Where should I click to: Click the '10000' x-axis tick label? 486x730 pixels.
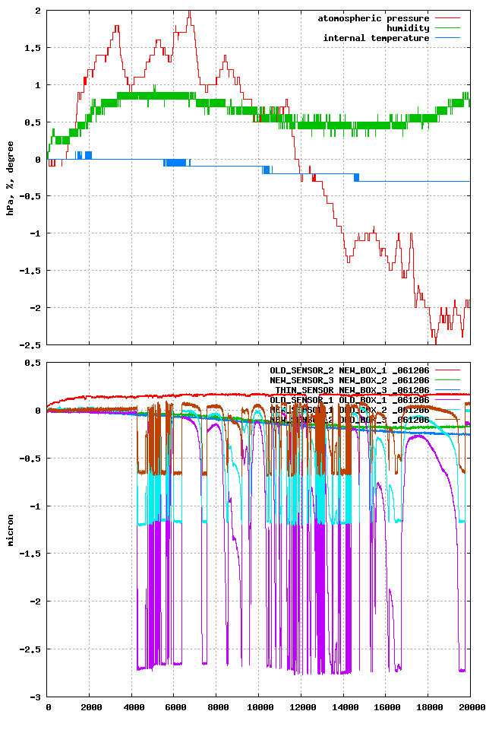pos(260,707)
